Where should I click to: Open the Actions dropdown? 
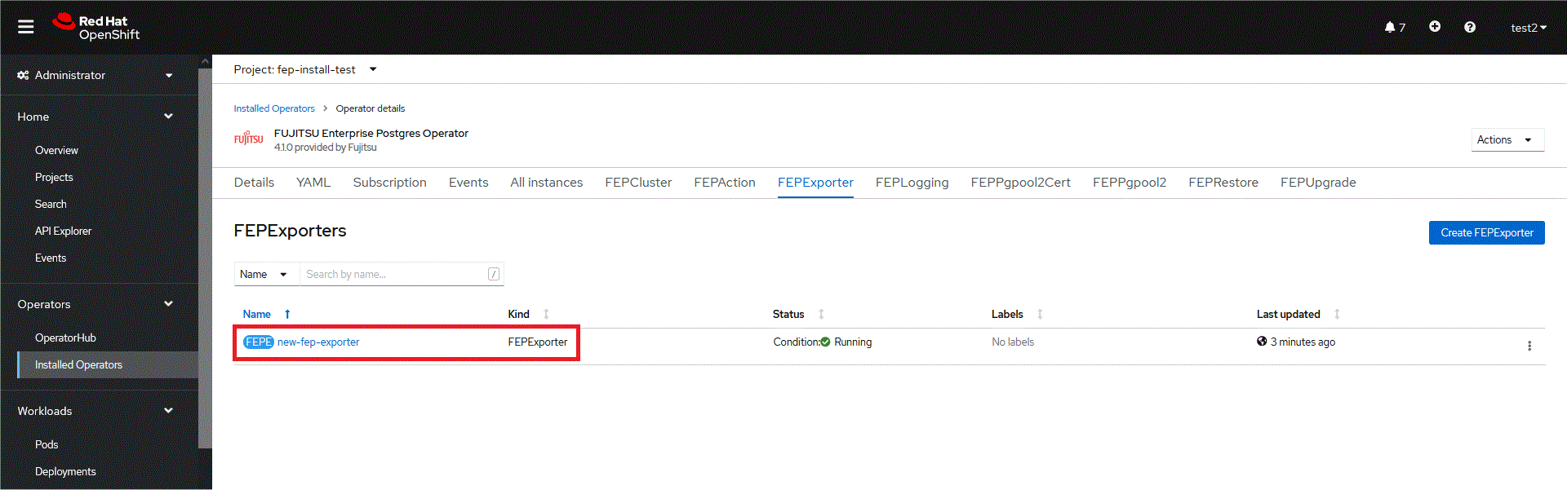tap(1507, 139)
